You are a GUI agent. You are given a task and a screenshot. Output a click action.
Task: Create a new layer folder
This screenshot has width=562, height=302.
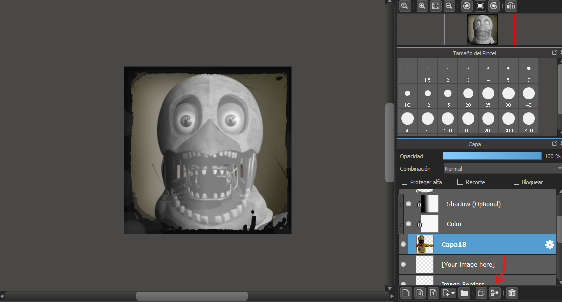coord(464,293)
